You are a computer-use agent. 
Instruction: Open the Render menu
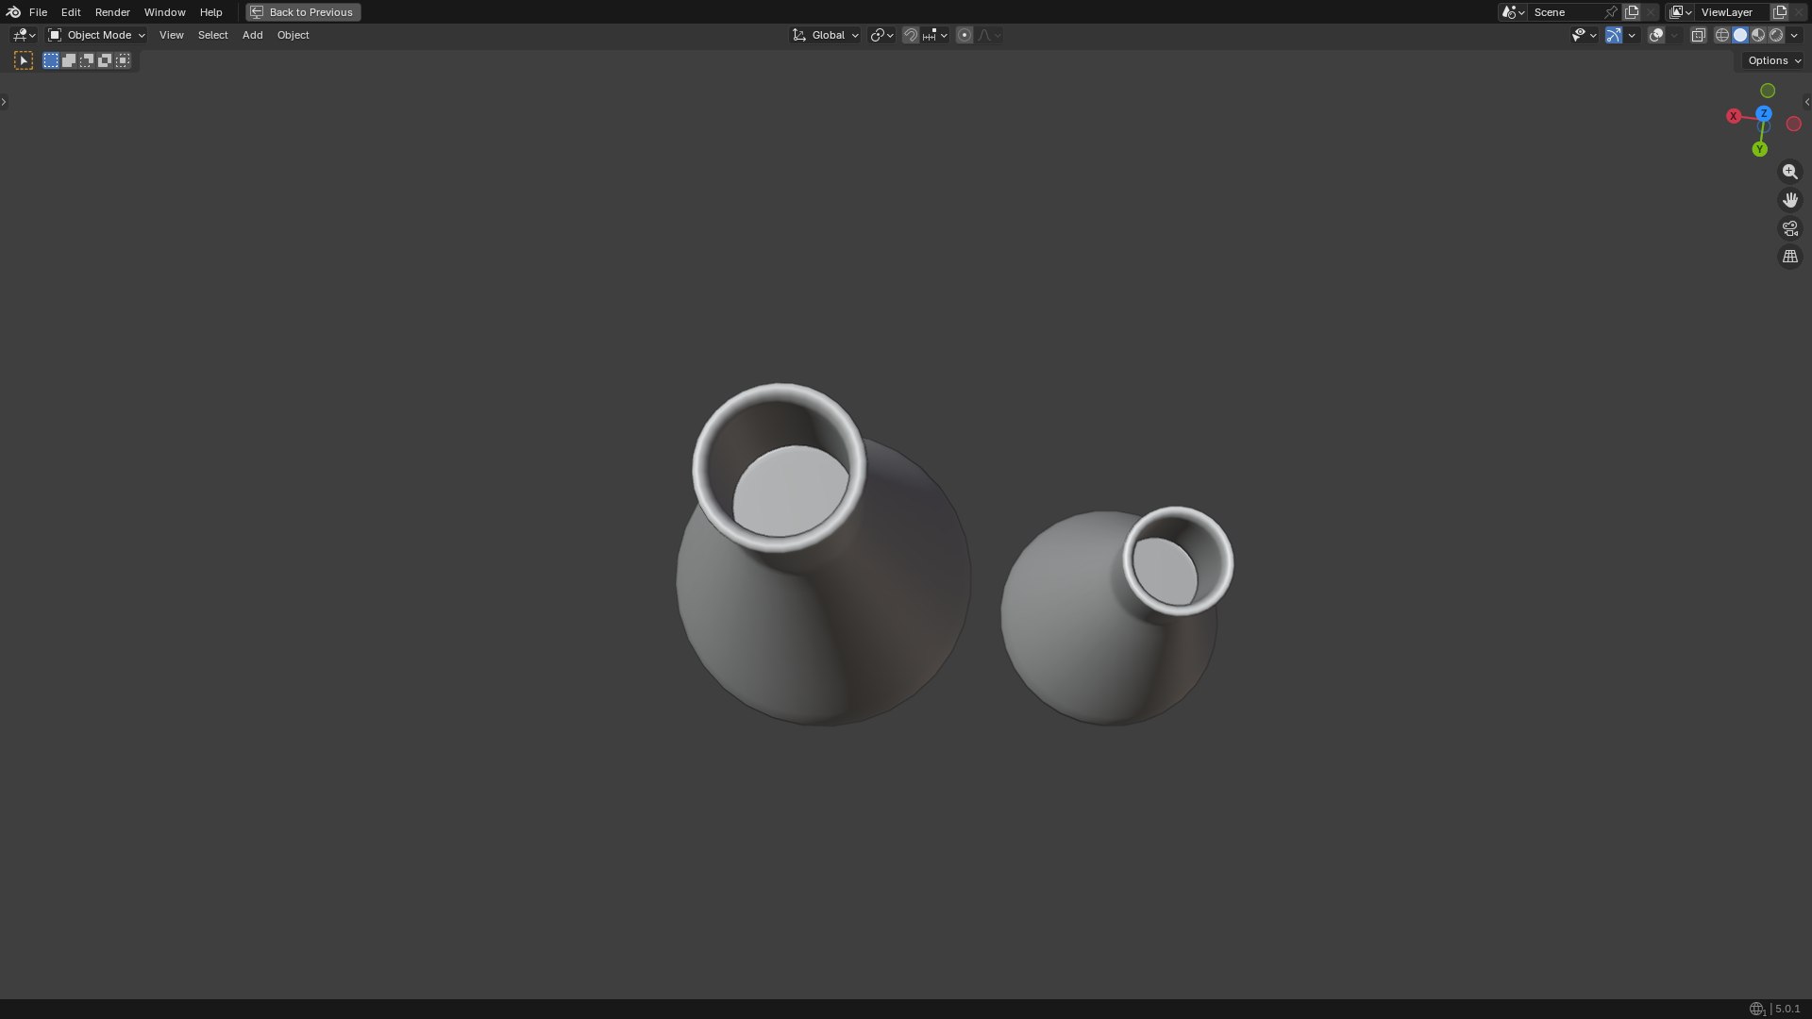112,12
